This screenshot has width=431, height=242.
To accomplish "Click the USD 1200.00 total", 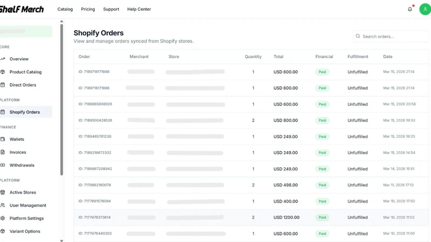I will 287,217.
